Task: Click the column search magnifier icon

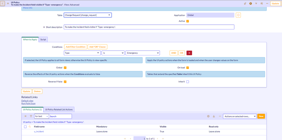Action: [x=30, y=127]
